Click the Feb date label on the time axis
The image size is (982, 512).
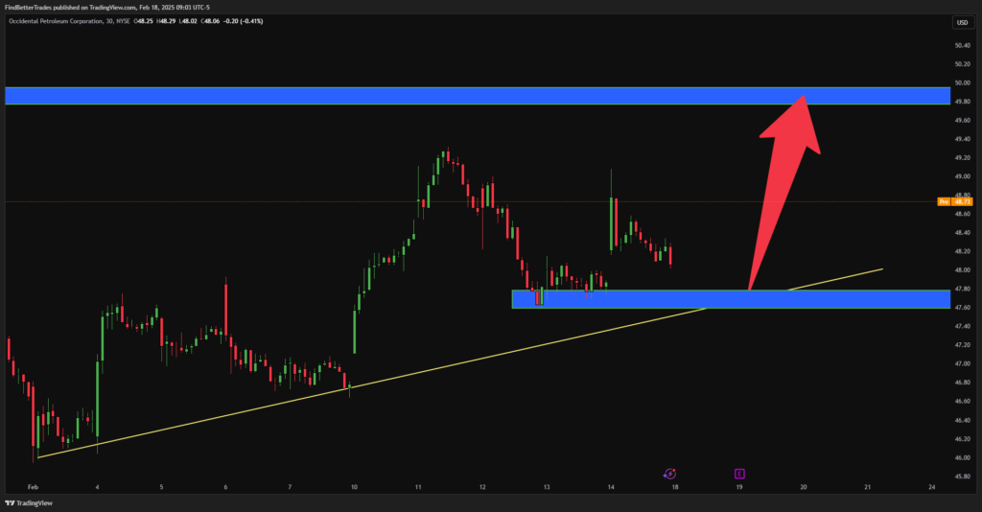(33, 487)
